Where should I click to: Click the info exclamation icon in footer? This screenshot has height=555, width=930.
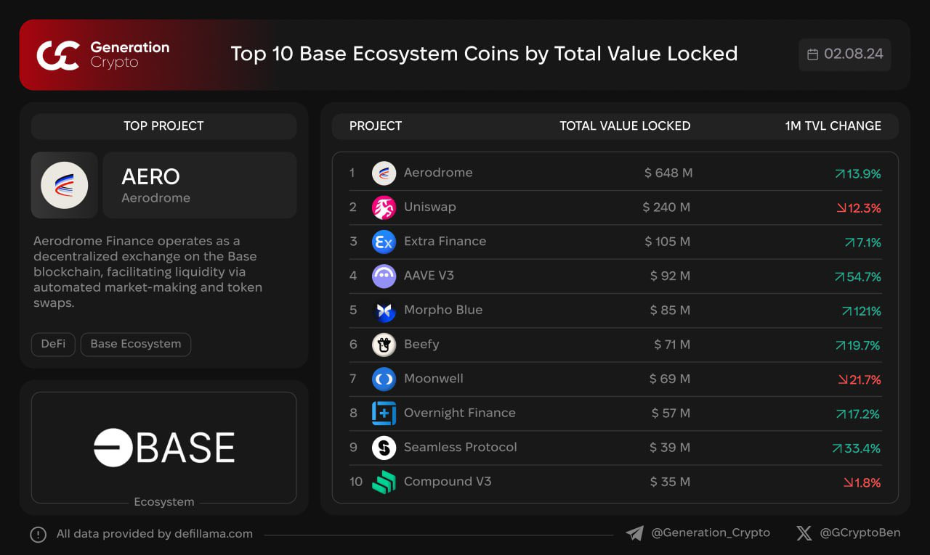[38, 535]
